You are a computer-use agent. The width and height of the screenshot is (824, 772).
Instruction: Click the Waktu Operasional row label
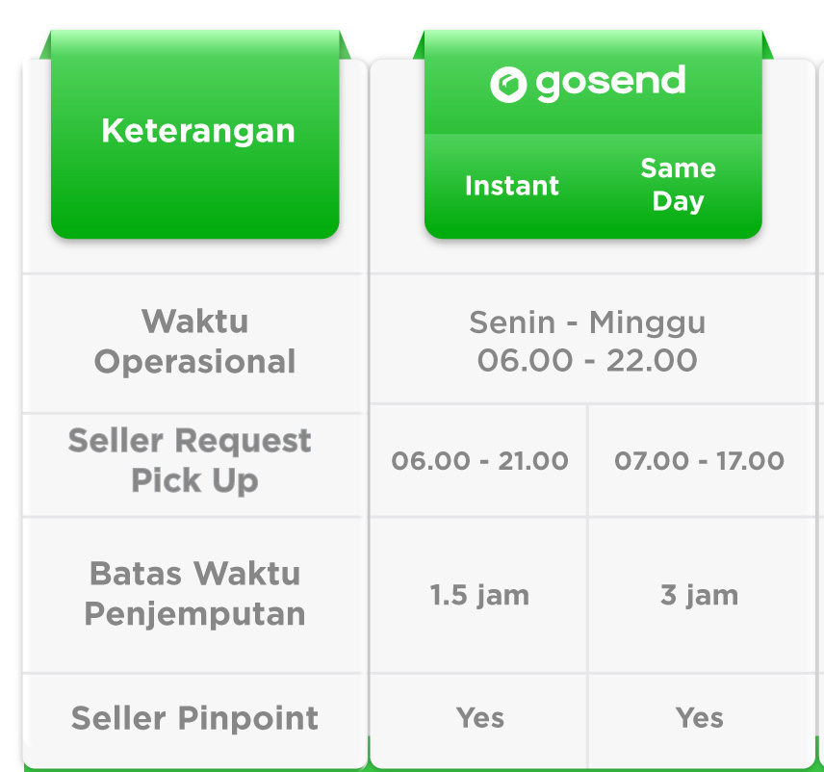[195, 341]
